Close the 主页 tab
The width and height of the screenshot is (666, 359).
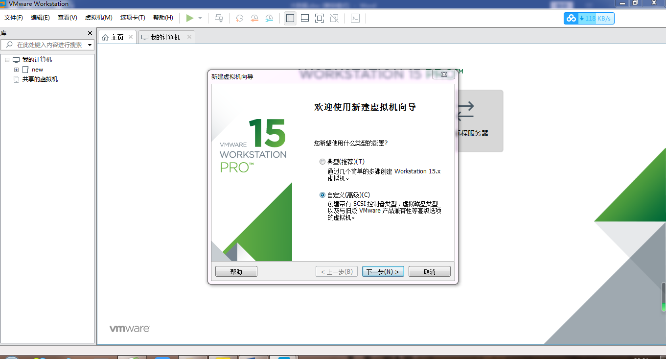point(131,37)
